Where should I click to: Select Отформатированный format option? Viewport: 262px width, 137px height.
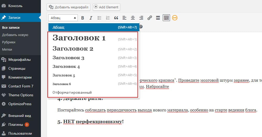click(x=72, y=93)
